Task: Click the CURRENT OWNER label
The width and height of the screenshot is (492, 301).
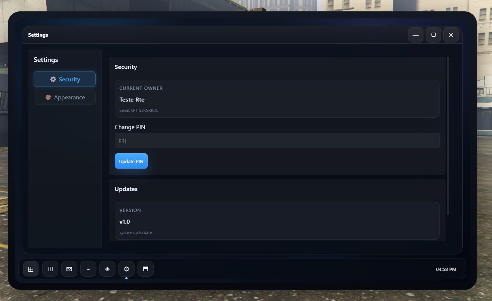Action: point(141,88)
